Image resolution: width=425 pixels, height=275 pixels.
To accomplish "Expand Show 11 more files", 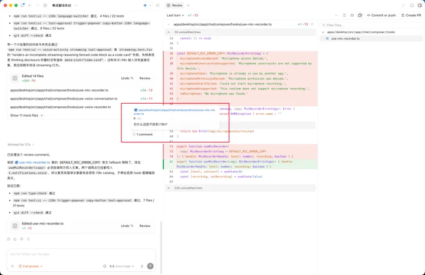I will point(26,115).
